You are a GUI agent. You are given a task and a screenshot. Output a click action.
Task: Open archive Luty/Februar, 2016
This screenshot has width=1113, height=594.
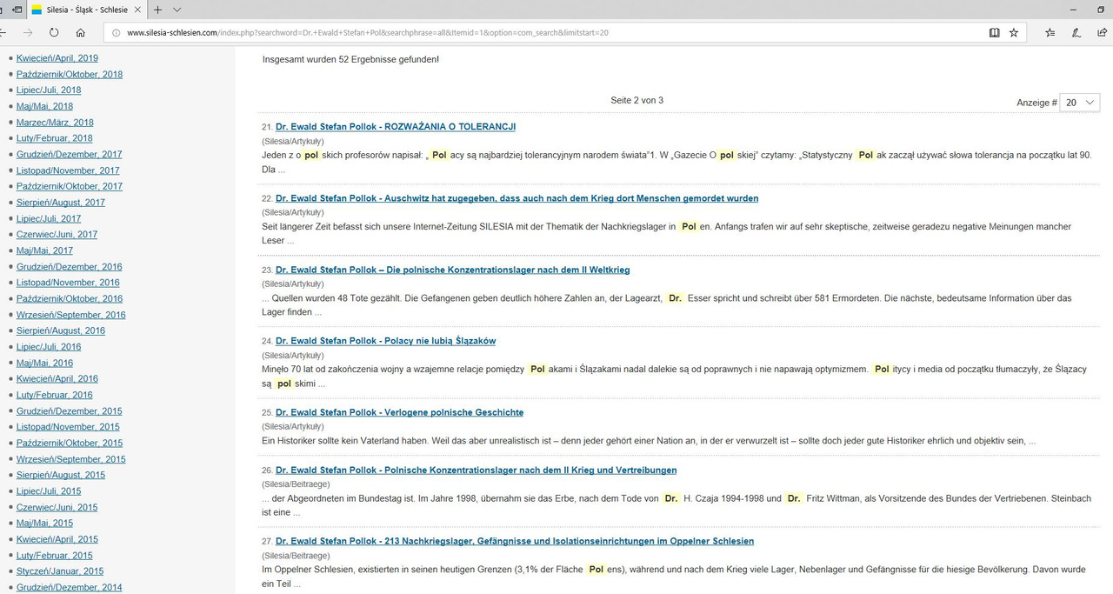click(54, 395)
